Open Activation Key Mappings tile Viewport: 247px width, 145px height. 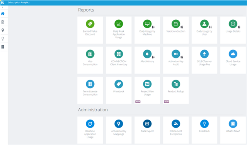point(119,130)
